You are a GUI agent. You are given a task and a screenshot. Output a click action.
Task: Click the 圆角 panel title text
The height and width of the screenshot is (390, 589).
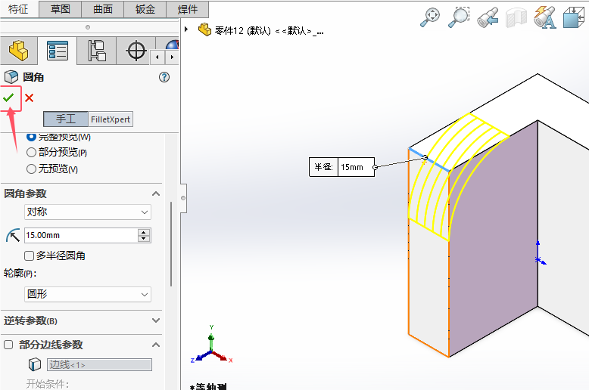click(33, 77)
